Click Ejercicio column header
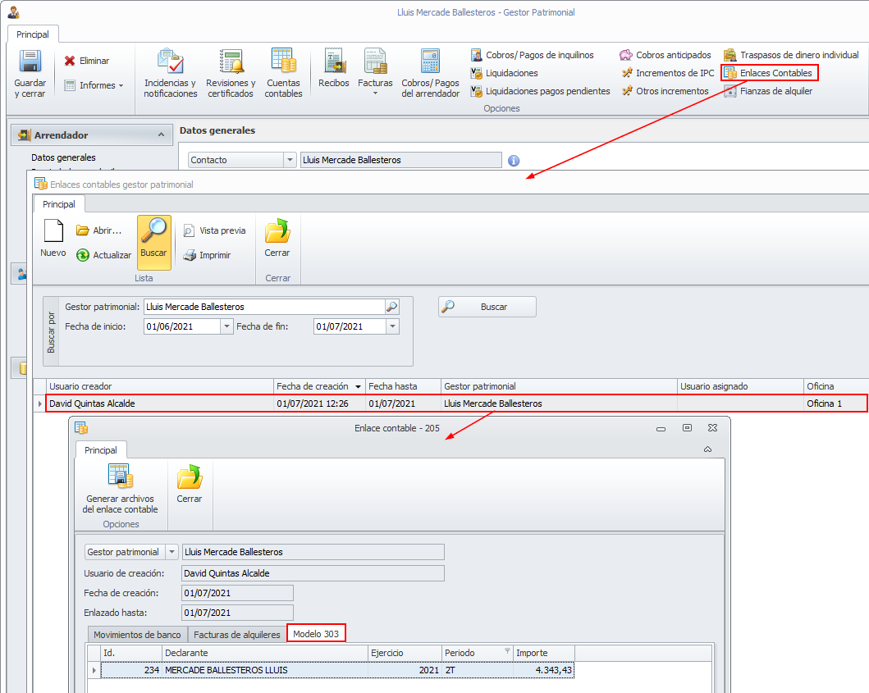 coord(405,653)
